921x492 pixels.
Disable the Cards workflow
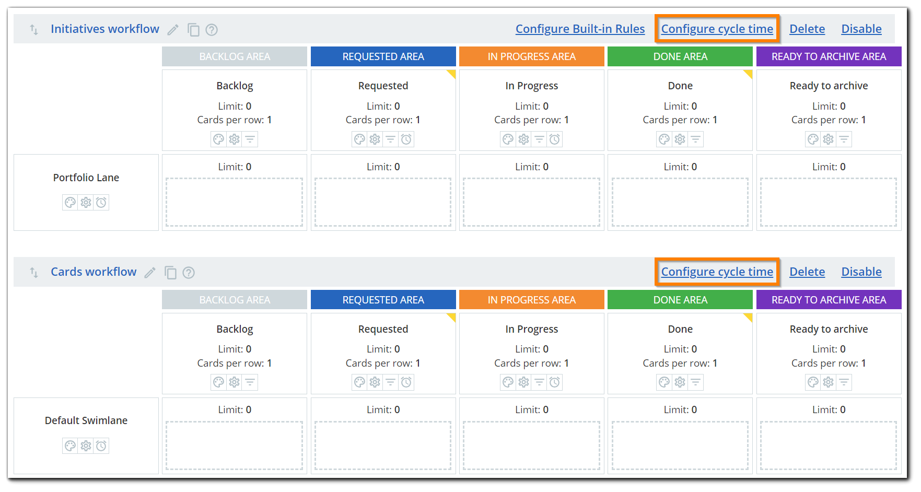tap(861, 272)
